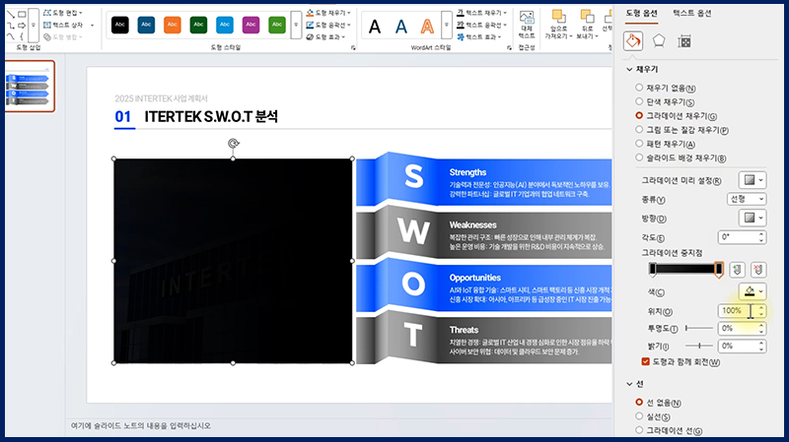Apply the bright green Abc shape style

point(277,25)
